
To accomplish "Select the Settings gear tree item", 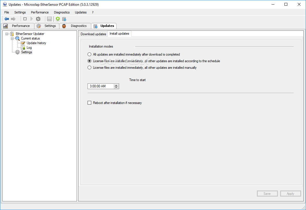I will coord(26,52).
